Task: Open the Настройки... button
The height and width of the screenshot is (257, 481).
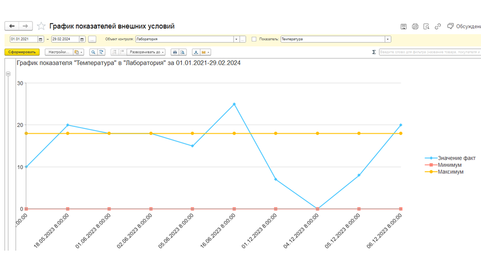Action: [x=59, y=52]
